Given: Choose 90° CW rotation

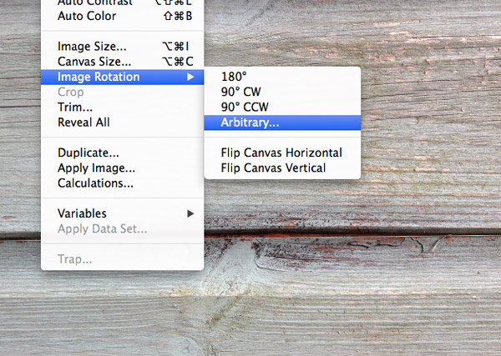Looking at the screenshot, I should (241, 92).
